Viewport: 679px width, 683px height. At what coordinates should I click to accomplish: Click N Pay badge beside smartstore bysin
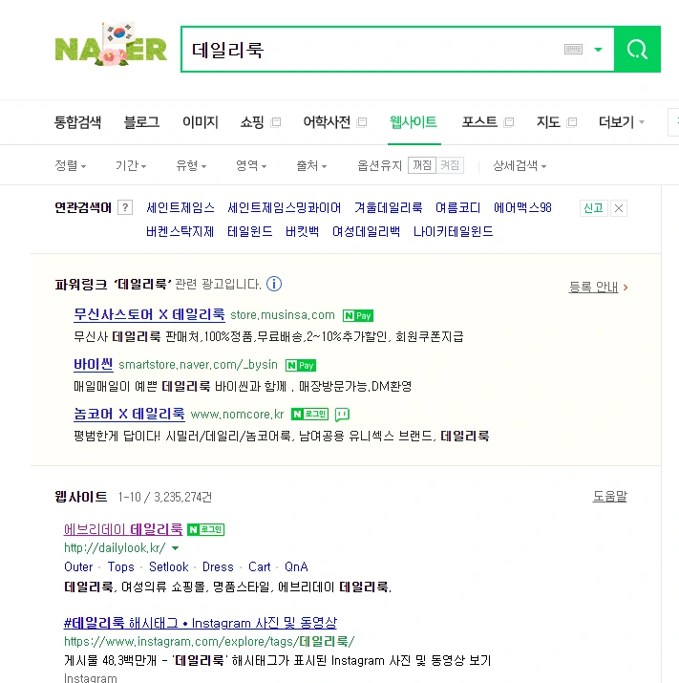tap(301, 365)
